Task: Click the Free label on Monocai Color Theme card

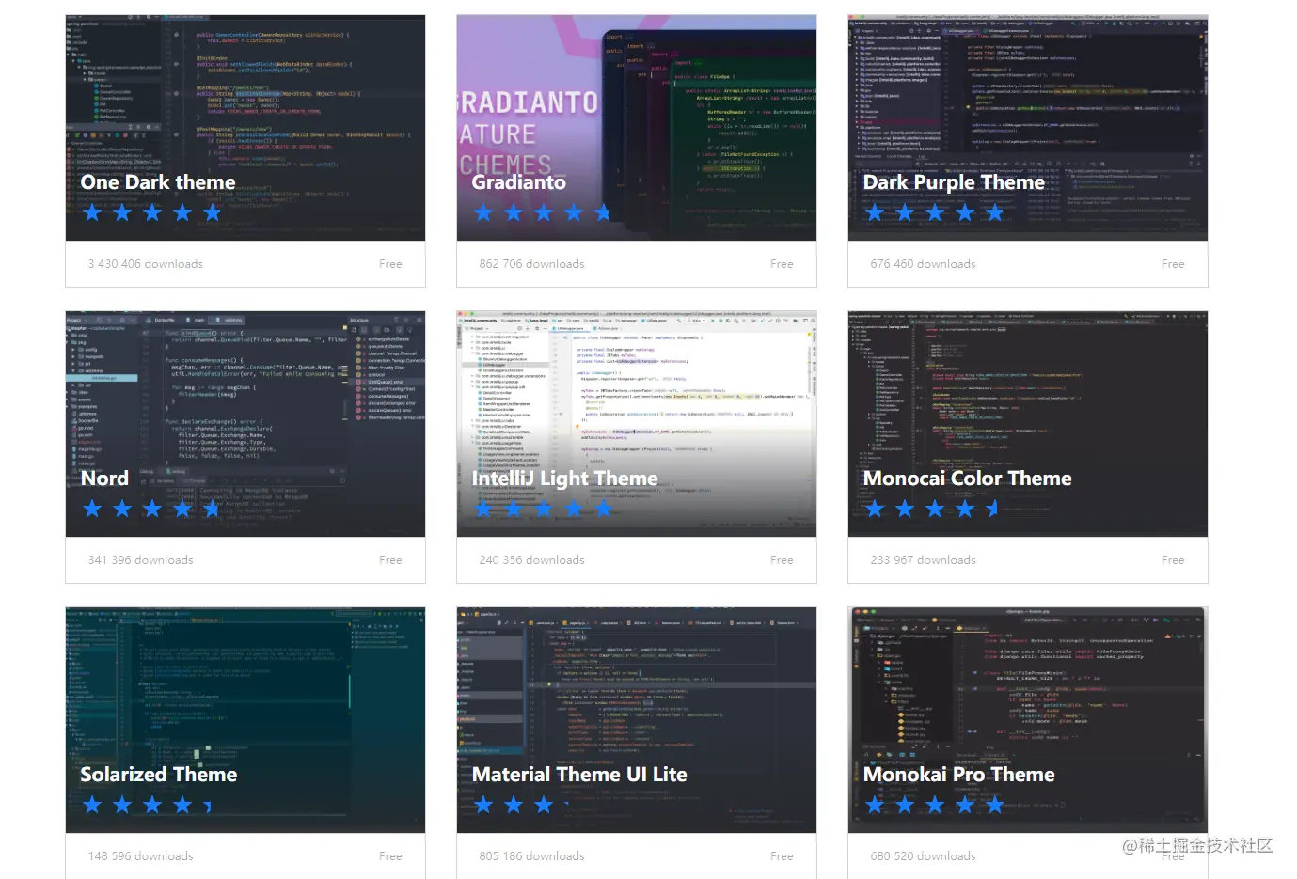Action: (1173, 560)
